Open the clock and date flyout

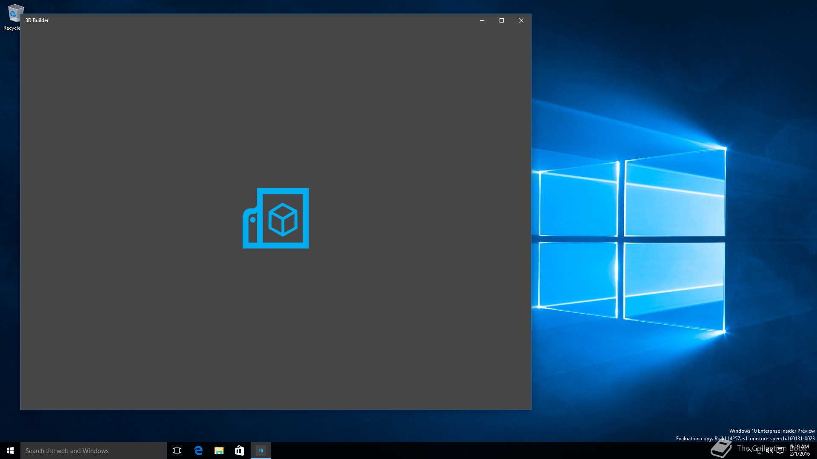tap(800, 450)
